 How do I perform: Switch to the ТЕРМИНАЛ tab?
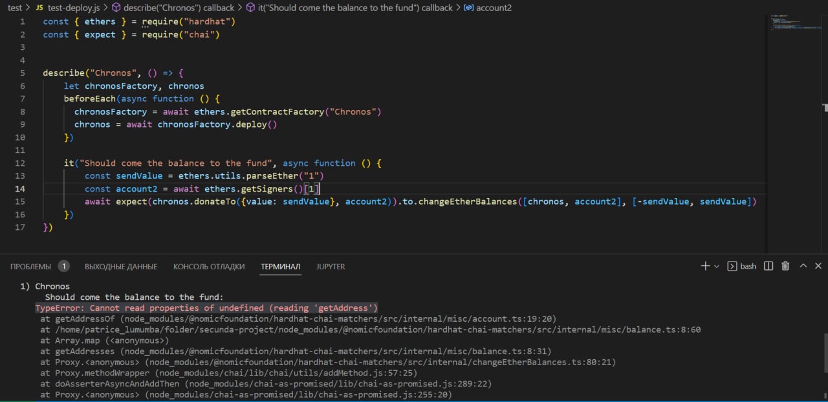tap(280, 266)
